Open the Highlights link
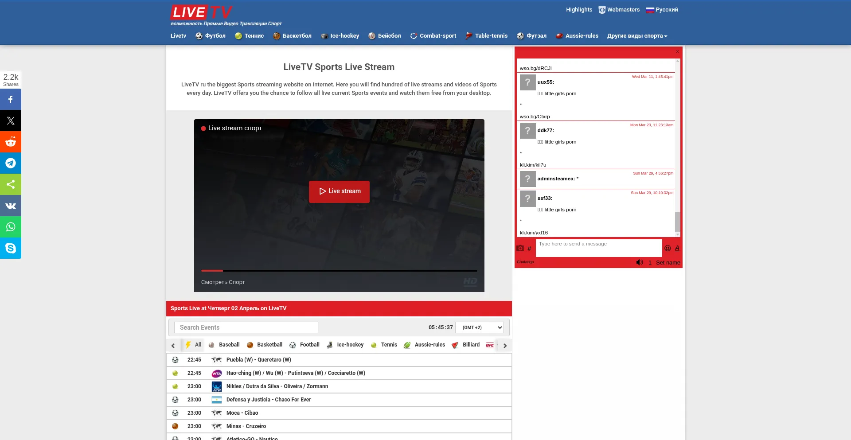 click(579, 10)
